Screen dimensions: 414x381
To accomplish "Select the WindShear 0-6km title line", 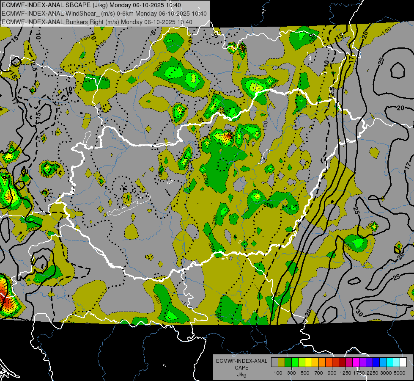I will 104,14.
